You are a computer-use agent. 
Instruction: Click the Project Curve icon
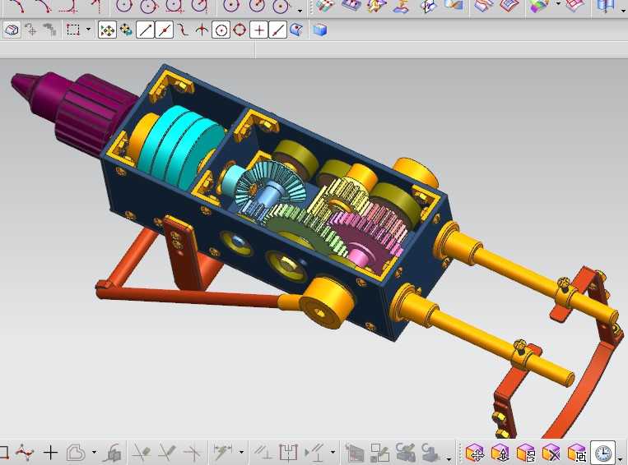click(x=112, y=453)
